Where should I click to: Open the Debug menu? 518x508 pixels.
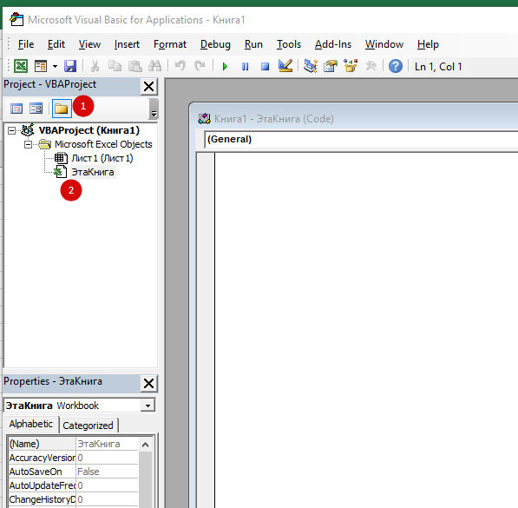click(215, 44)
